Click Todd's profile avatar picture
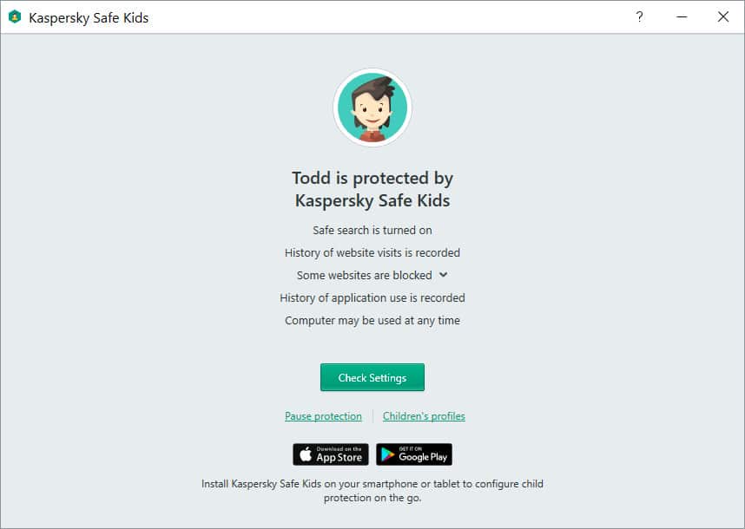Screen dimensions: 745x529 click(372, 108)
